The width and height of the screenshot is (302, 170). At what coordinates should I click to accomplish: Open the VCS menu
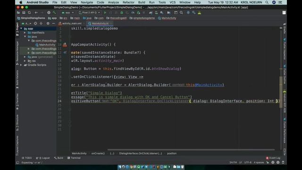click(172, 2)
